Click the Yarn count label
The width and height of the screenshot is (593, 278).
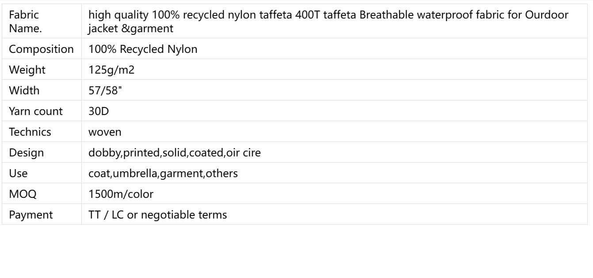[x=34, y=112]
